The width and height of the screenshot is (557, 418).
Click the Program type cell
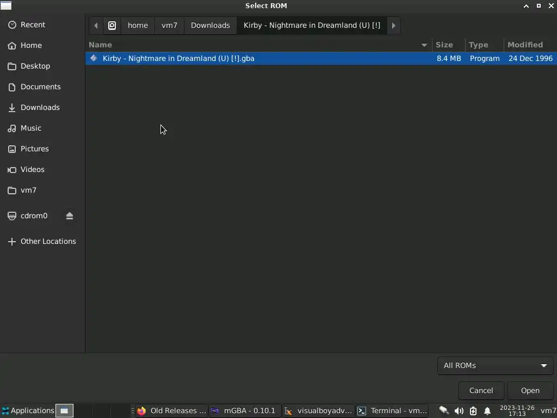point(485,58)
